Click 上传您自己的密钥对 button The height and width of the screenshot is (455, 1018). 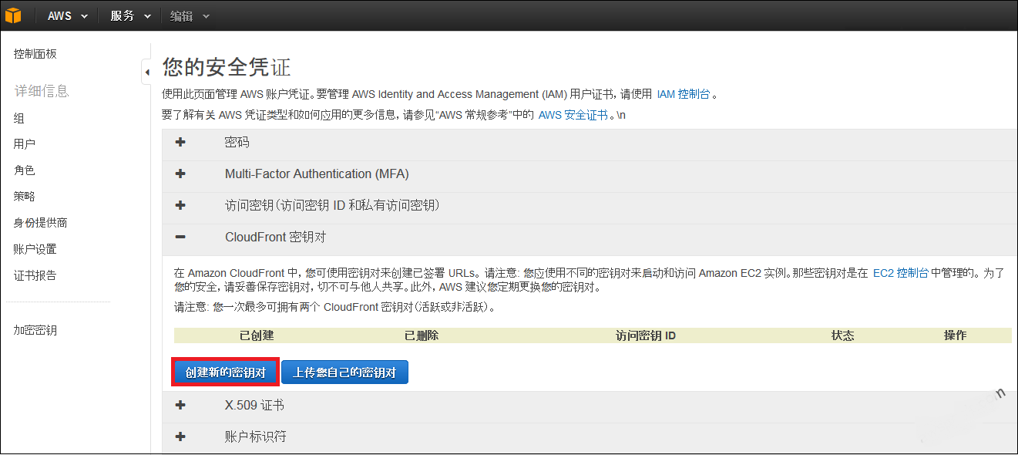[x=344, y=372]
